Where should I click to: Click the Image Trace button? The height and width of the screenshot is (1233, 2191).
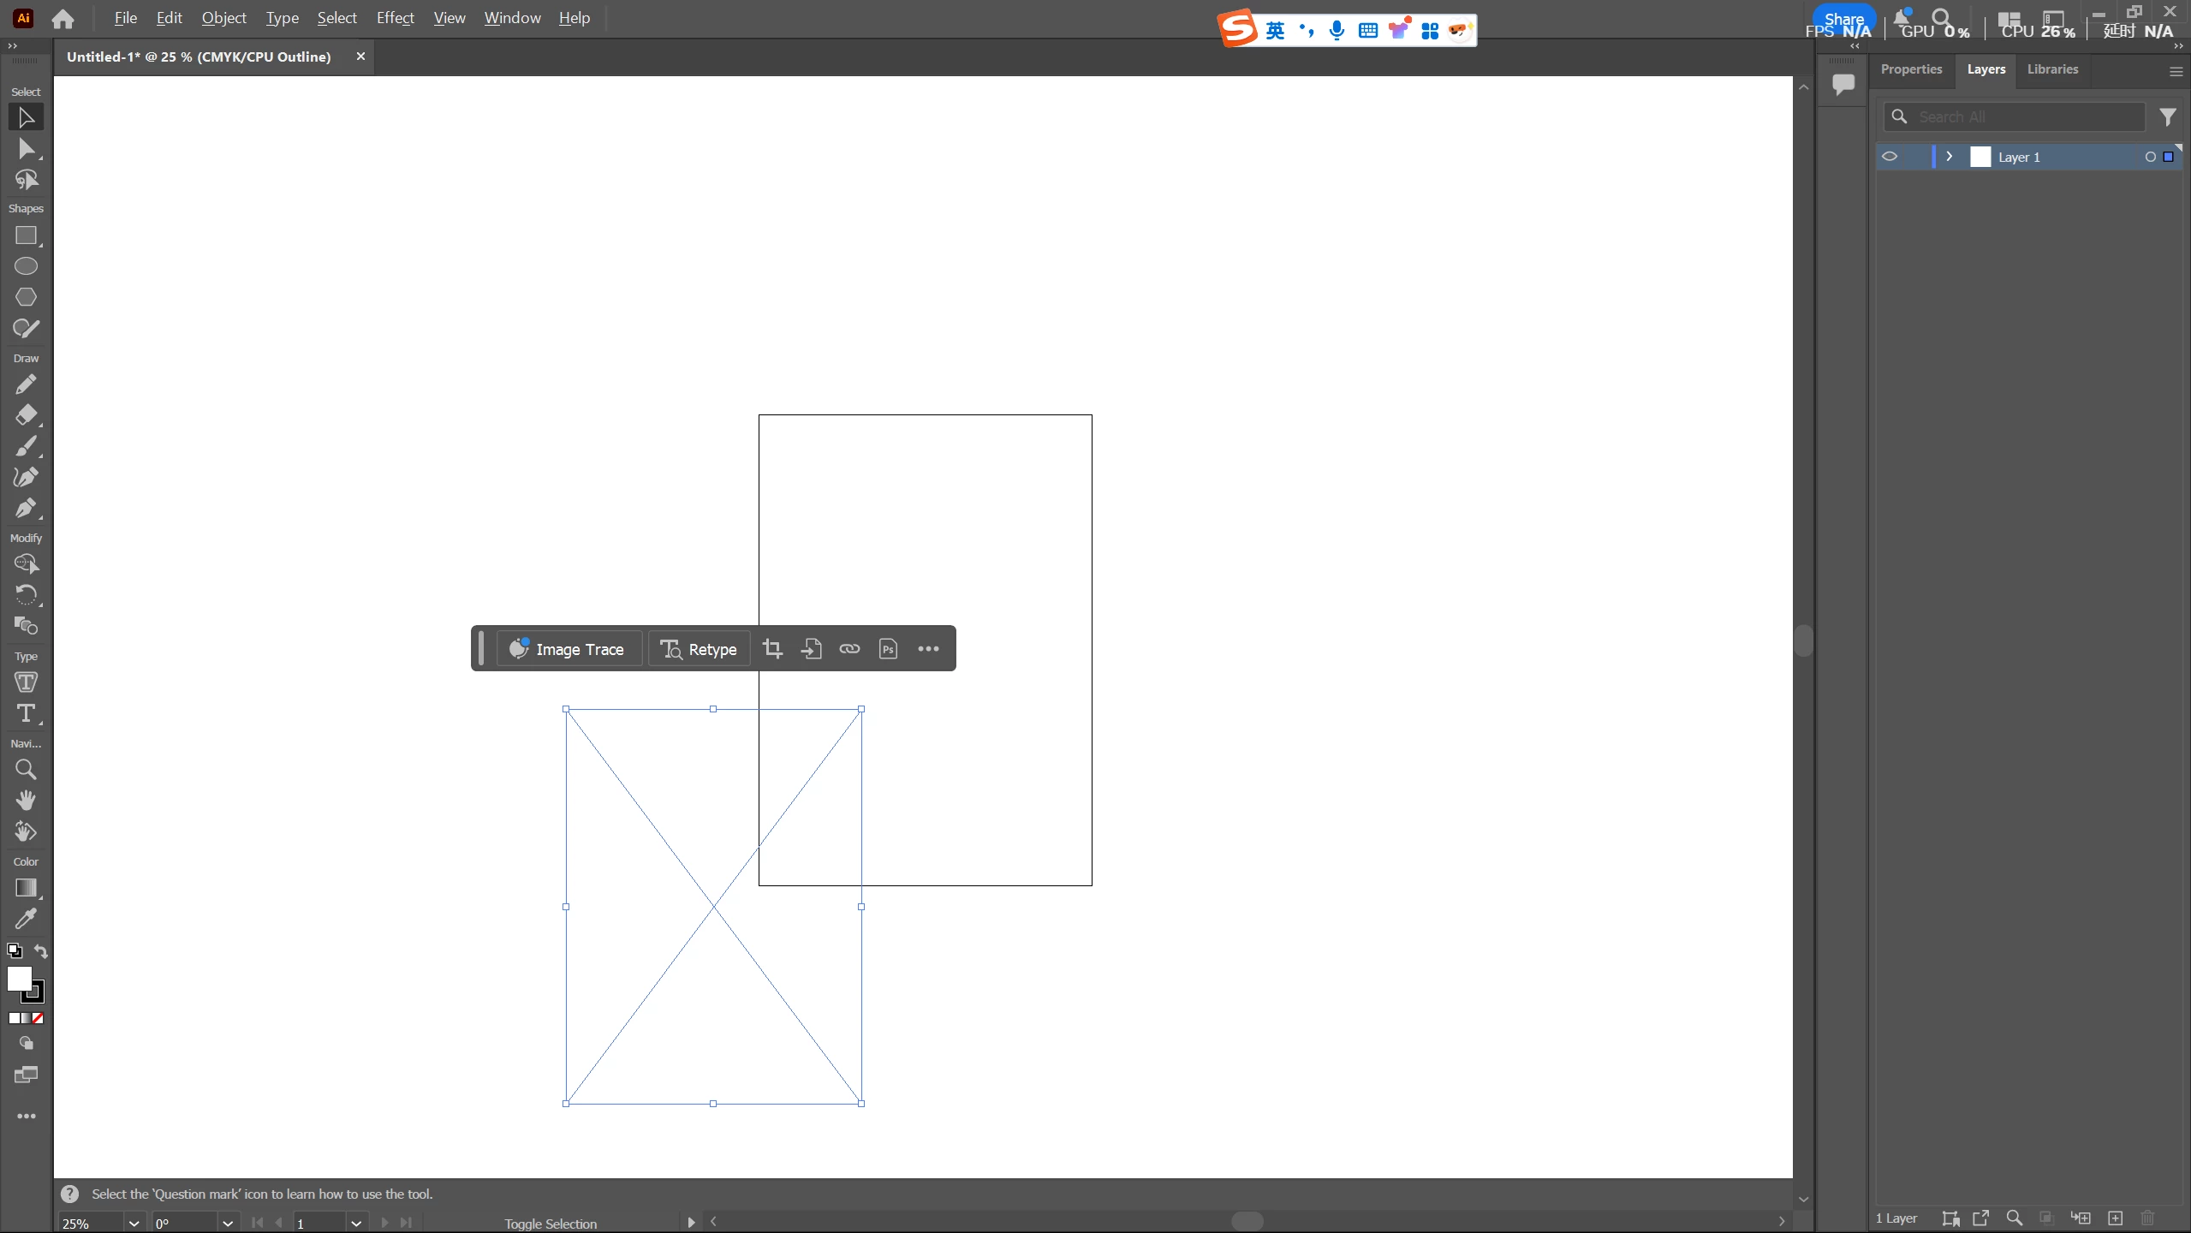pyautogui.click(x=569, y=649)
